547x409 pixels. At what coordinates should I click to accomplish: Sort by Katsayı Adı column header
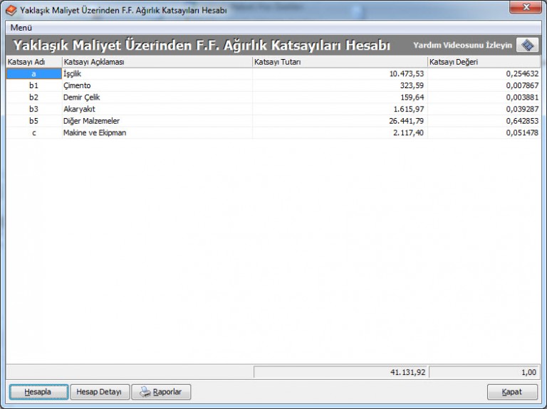[x=33, y=62]
